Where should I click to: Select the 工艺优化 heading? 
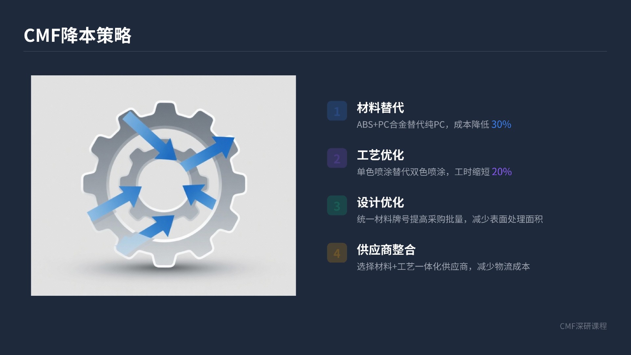tap(380, 155)
